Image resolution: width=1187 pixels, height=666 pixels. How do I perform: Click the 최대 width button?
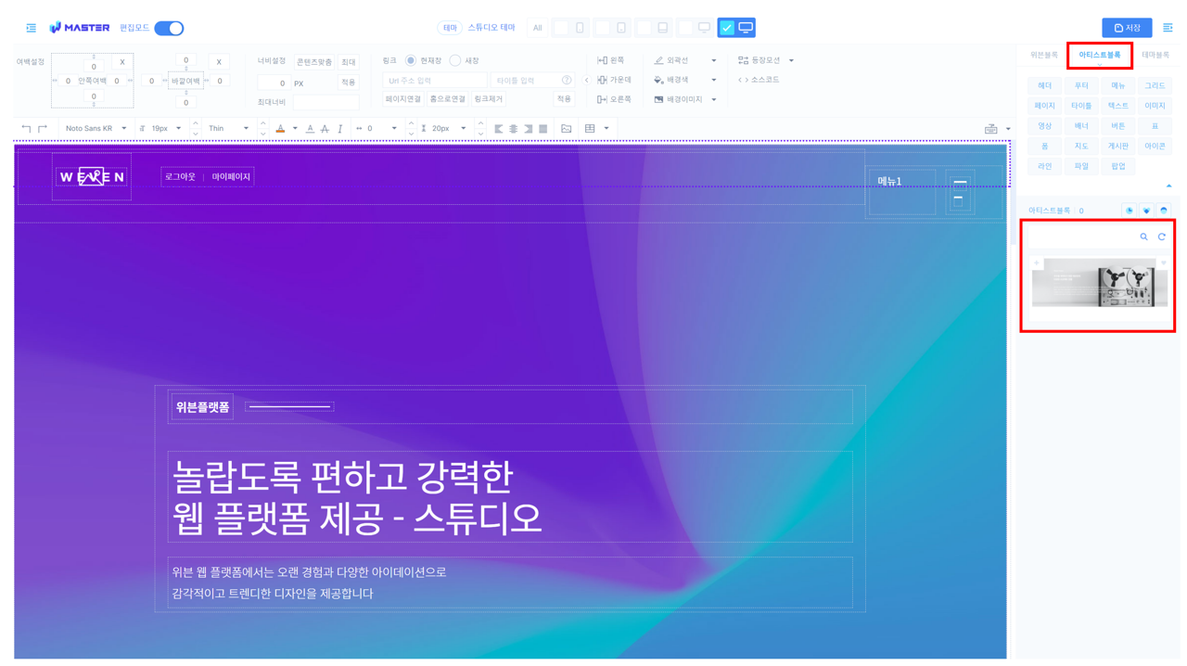(348, 62)
